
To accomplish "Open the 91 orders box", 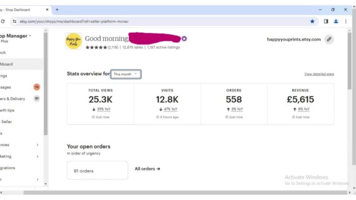I will pos(98,170).
